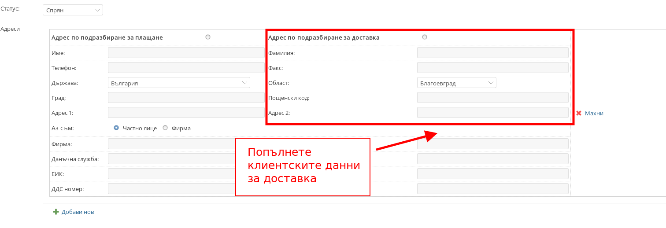Open the Област dropdown showing Благоевград

coord(456,83)
